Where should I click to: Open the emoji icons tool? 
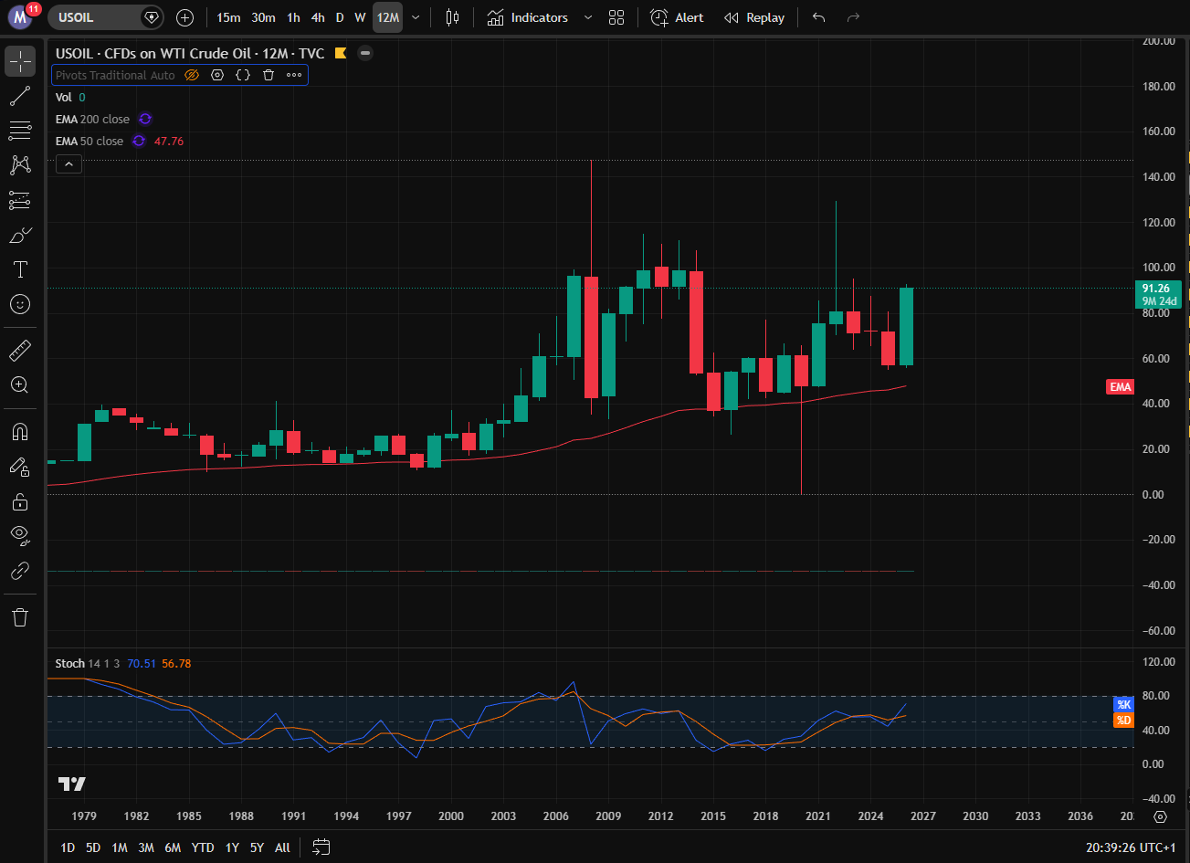pos(20,304)
